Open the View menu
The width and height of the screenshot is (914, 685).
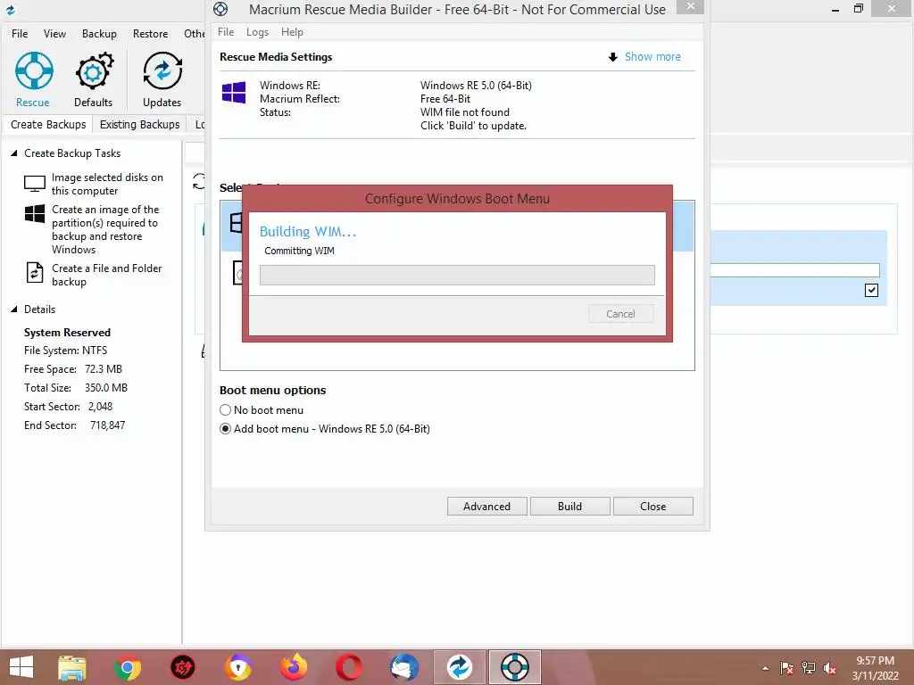coord(54,34)
